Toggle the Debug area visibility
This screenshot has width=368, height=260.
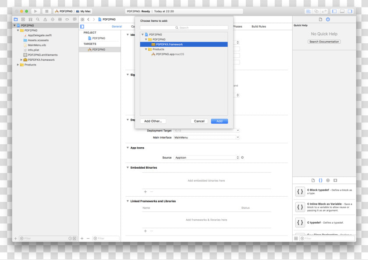coord(342,11)
